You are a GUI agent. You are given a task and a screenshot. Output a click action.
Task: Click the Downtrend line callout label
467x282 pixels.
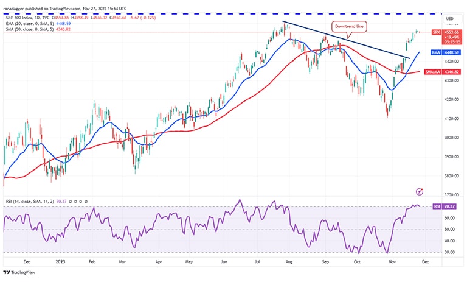[x=349, y=27]
